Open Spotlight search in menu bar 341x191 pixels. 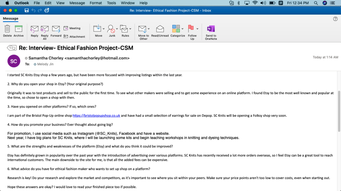[x=316, y=3]
